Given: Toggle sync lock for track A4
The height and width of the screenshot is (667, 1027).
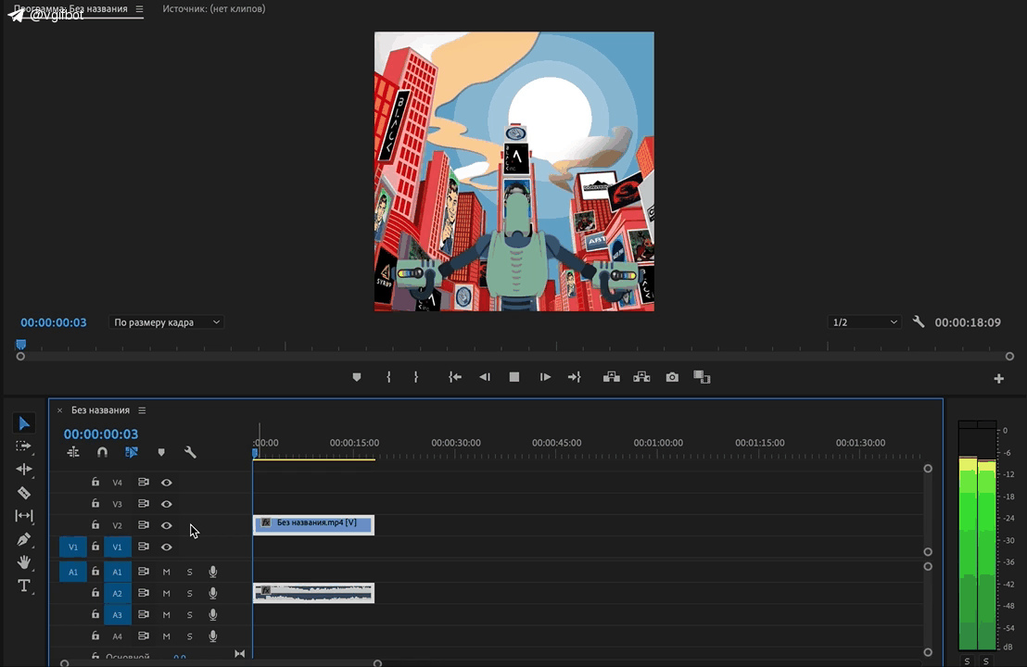Looking at the screenshot, I should (144, 636).
